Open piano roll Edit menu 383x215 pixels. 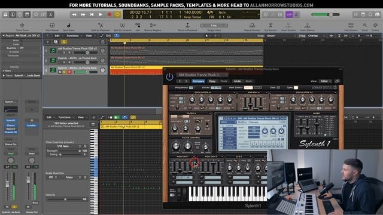coord(50,117)
